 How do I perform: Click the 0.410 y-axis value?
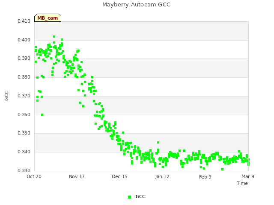pos(24,21)
